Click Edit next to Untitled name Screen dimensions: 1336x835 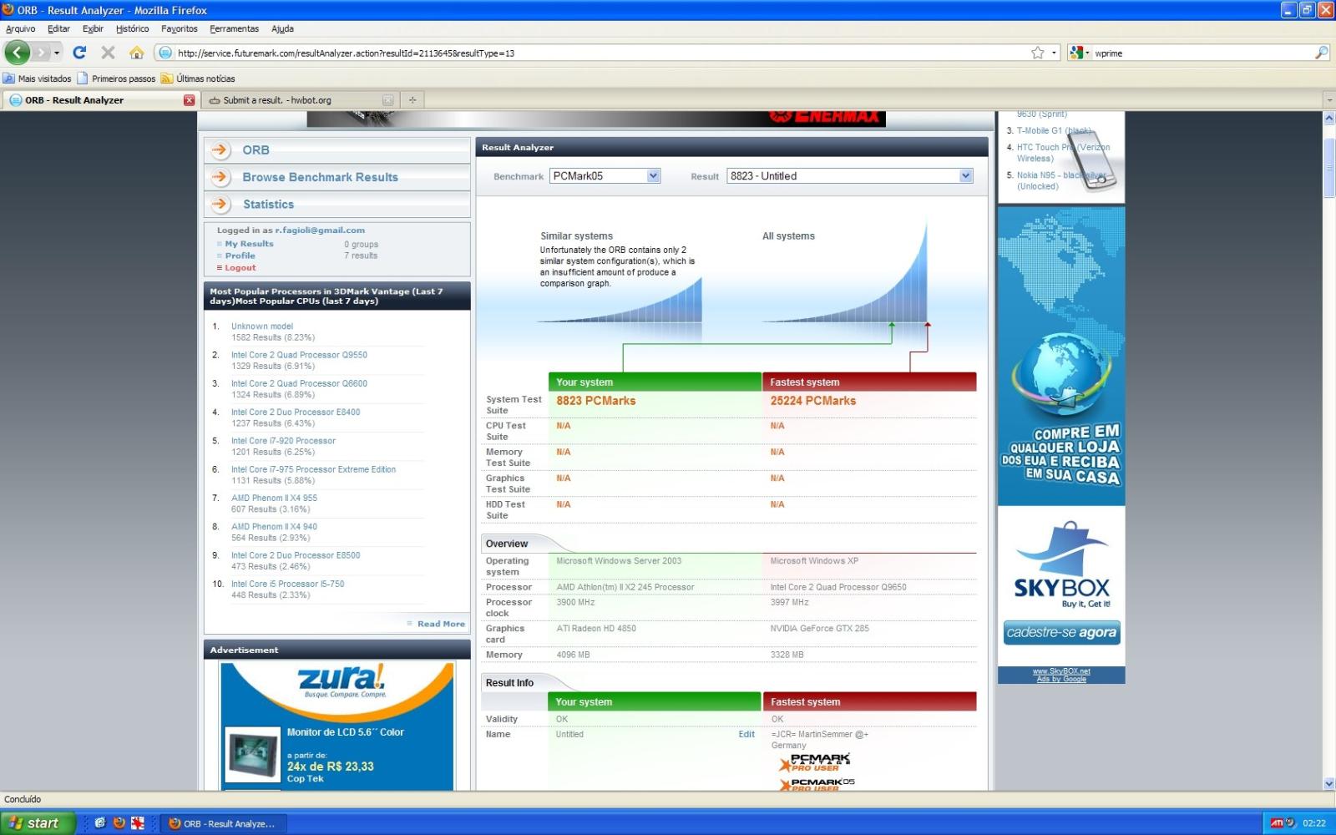click(x=746, y=735)
